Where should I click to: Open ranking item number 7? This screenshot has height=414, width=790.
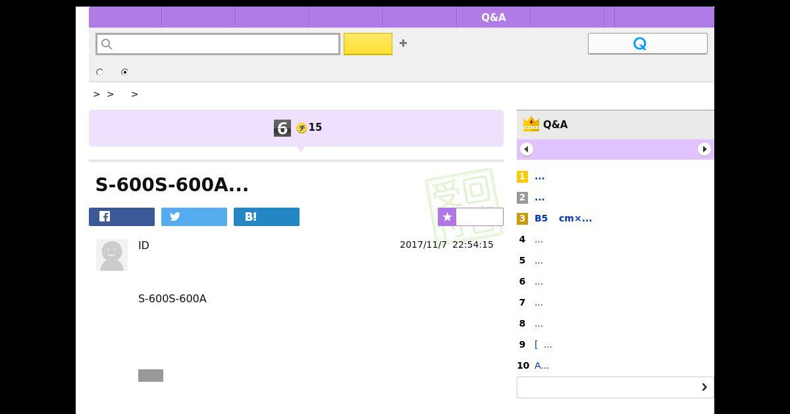[x=539, y=303]
